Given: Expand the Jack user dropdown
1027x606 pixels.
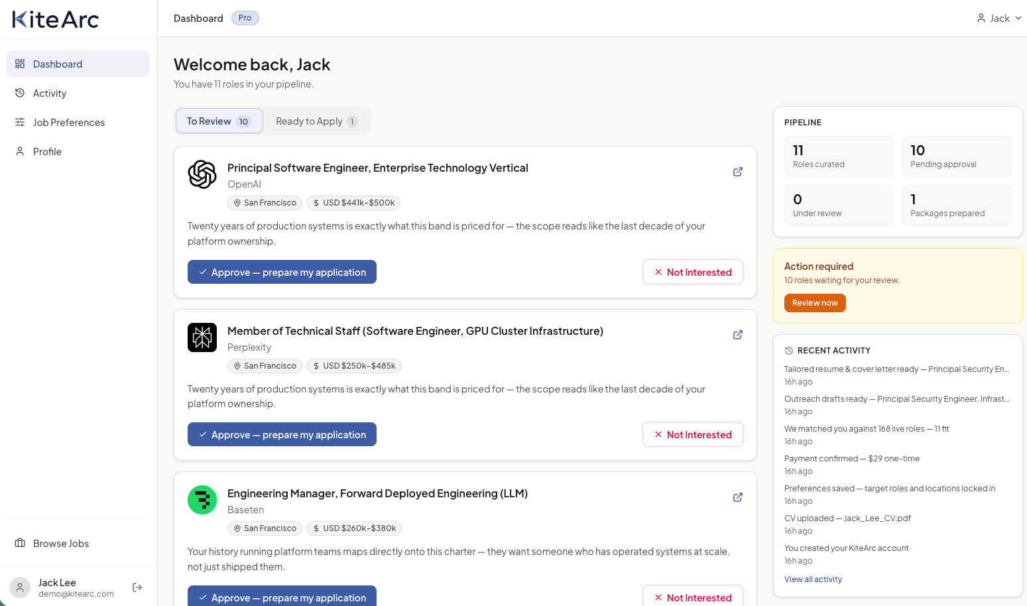Looking at the screenshot, I should click(x=999, y=19).
